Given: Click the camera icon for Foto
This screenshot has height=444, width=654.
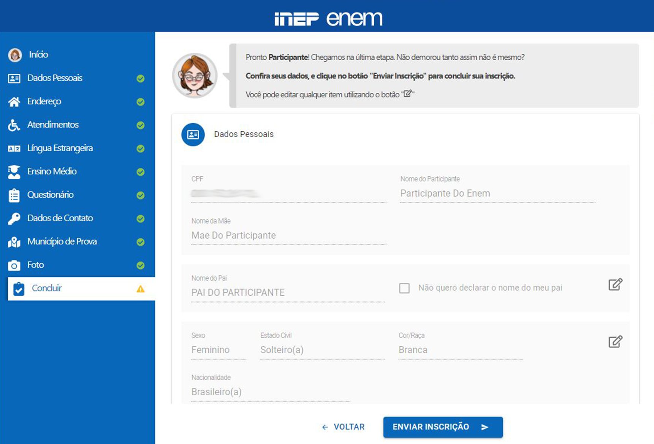Looking at the screenshot, I should tap(14, 265).
